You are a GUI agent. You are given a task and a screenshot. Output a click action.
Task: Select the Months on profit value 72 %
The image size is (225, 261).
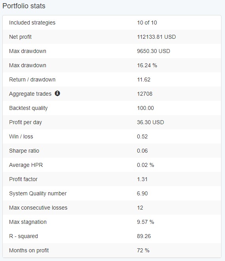point(143,250)
